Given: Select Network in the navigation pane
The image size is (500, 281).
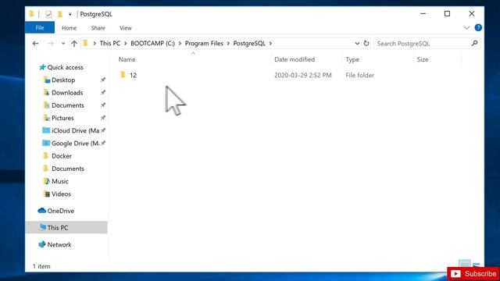Looking at the screenshot, I should [59, 244].
